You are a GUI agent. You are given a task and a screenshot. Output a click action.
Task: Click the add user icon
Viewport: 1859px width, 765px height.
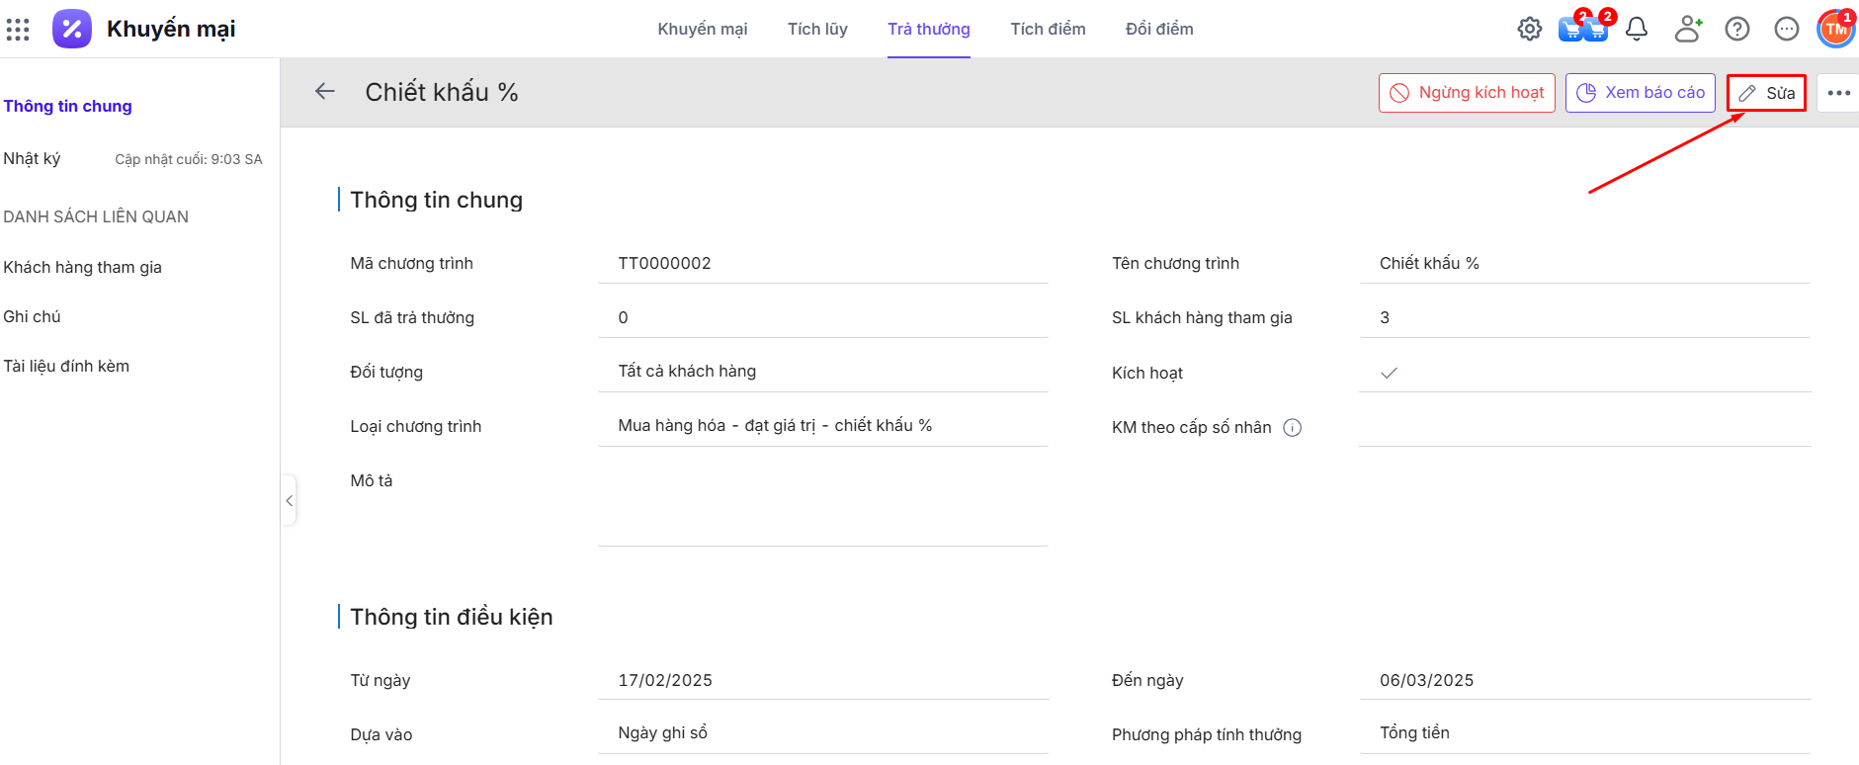pyautogui.click(x=1687, y=30)
